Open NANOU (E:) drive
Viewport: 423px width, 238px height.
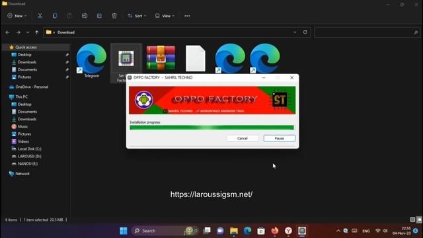(28, 164)
